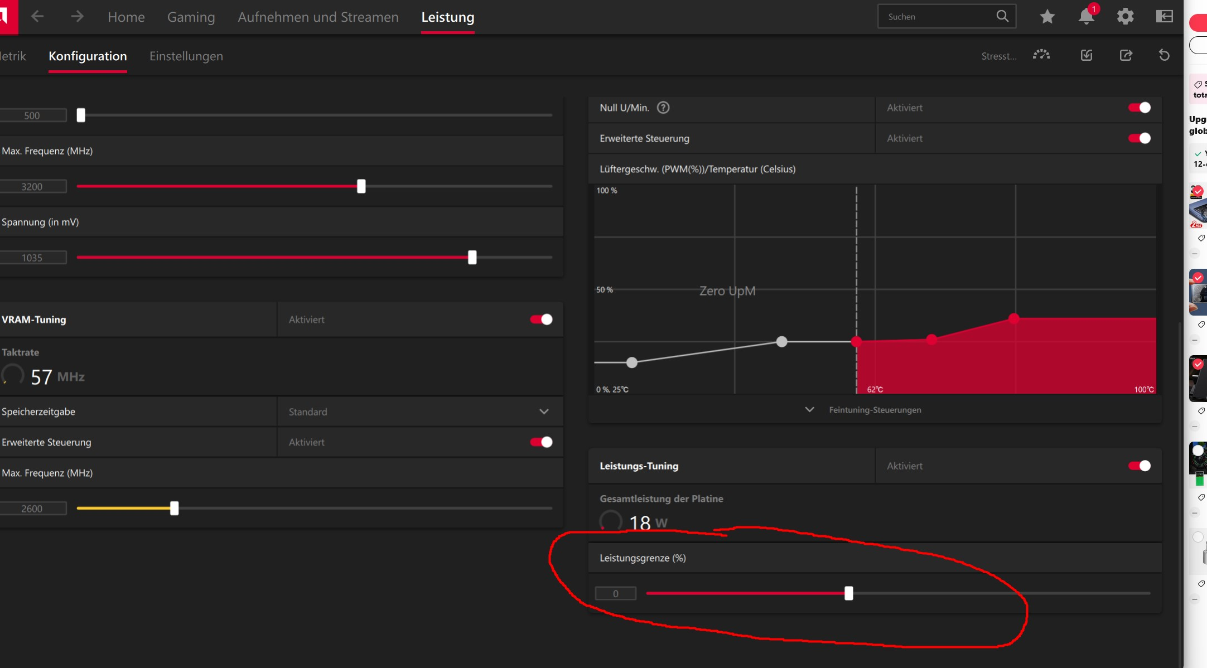Toggle Null U/Min. switch off

click(x=1139, y=108)
